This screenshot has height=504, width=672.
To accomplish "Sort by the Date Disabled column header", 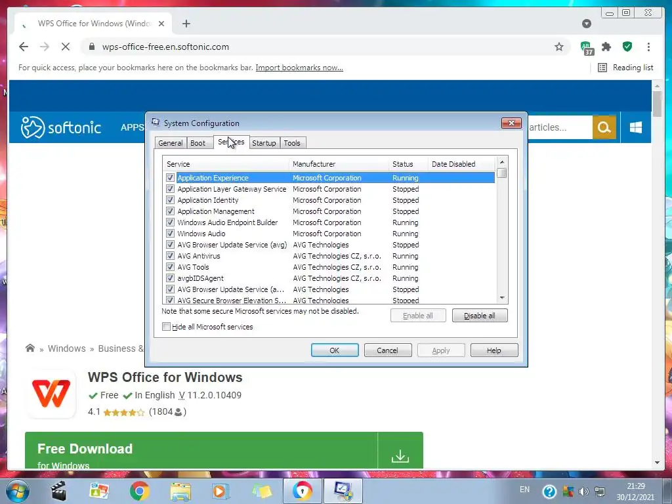I will tap(461, 164).
